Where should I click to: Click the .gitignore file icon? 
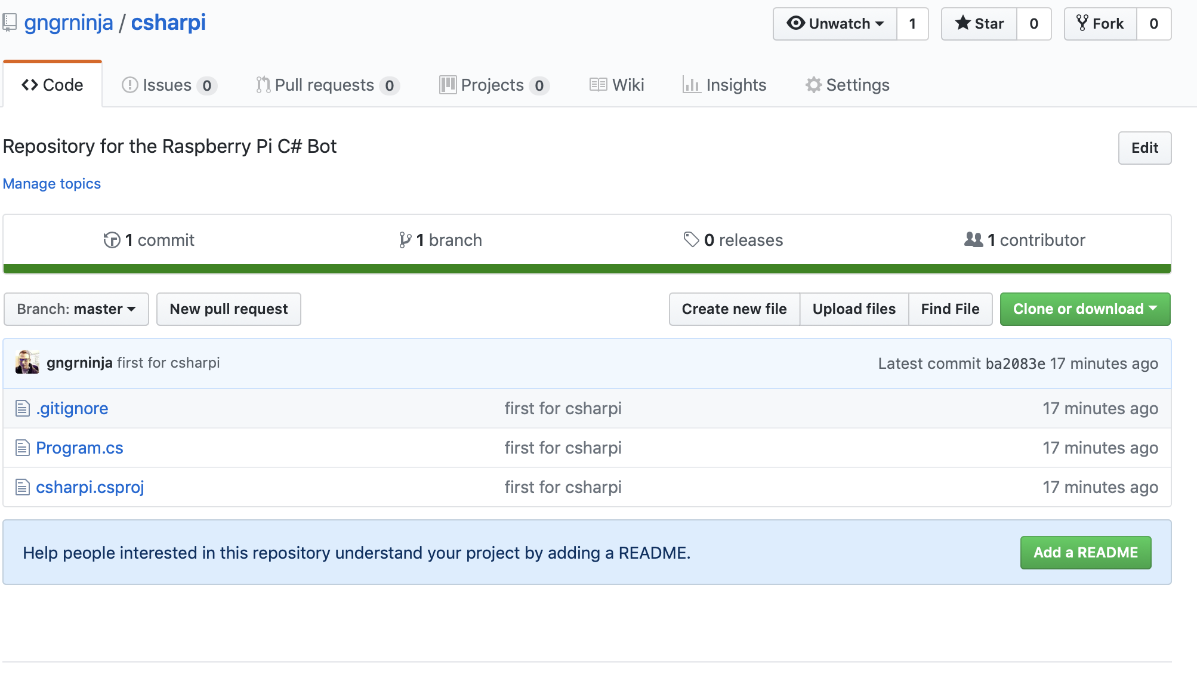coord(22,409)
